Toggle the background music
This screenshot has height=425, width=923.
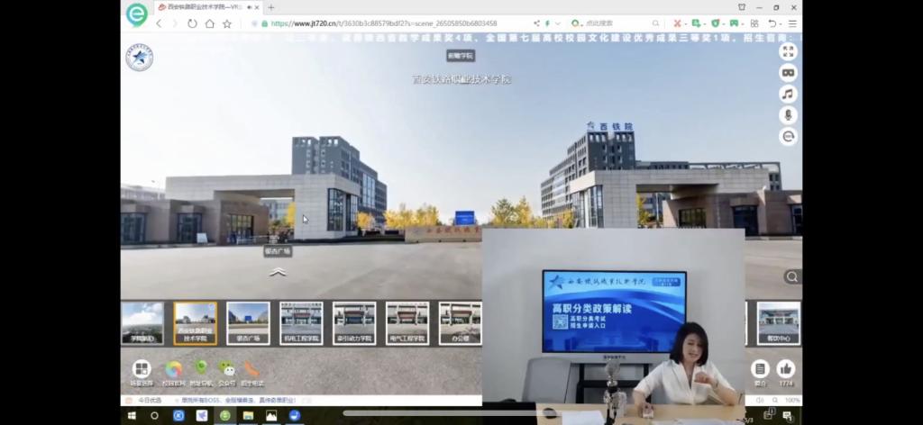(788, 94)
